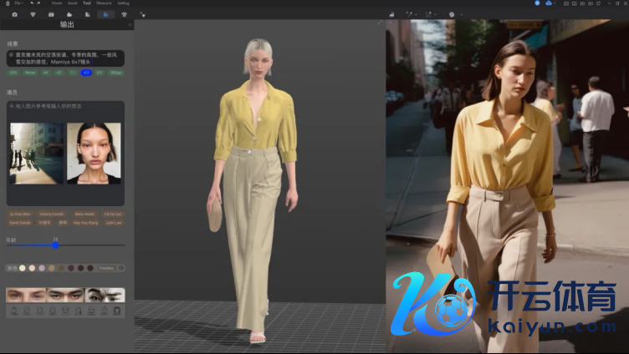
Task: Click the camera icon in the top toolbar
Action: (x=14, y=14)
